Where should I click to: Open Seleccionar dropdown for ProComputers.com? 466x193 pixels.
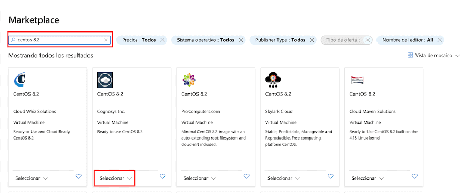(x=200, y=178)
